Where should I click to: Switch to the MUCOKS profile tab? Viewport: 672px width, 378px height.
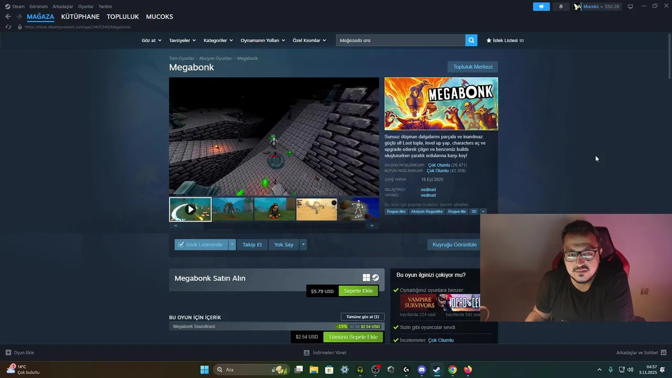(159, 17)
